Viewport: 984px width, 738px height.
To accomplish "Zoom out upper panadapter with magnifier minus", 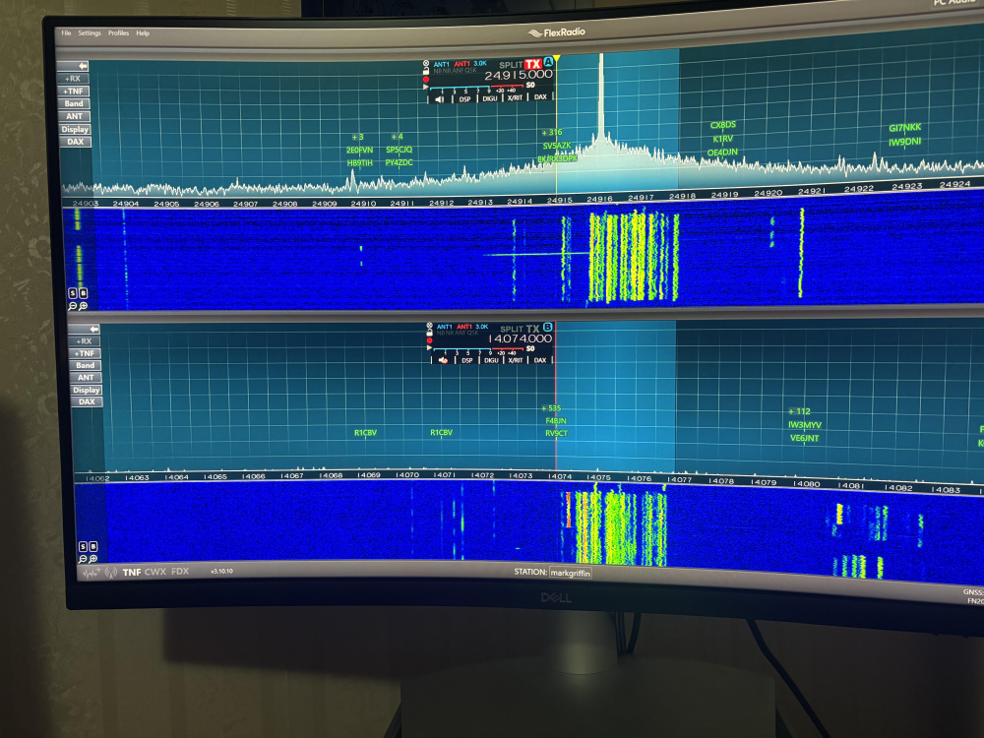I will pyautogui.click(x=72, y=306).
